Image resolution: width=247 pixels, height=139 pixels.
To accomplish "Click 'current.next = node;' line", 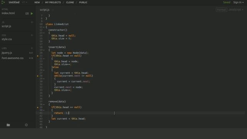I will 68,87.
